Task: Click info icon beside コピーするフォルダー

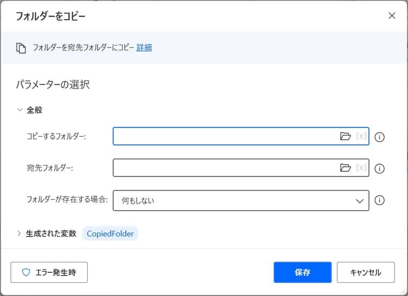Action: coord(379,137)
